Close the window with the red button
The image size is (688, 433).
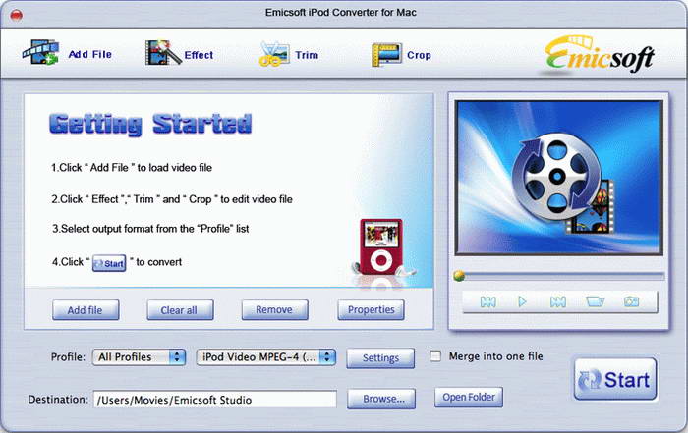coord(17,16)
